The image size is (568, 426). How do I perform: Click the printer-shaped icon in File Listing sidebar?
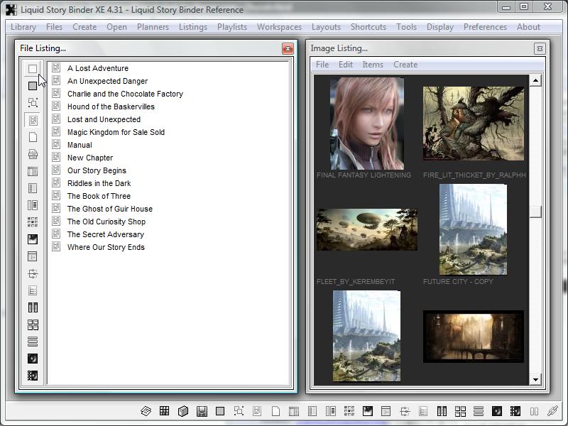pos(33,154)
